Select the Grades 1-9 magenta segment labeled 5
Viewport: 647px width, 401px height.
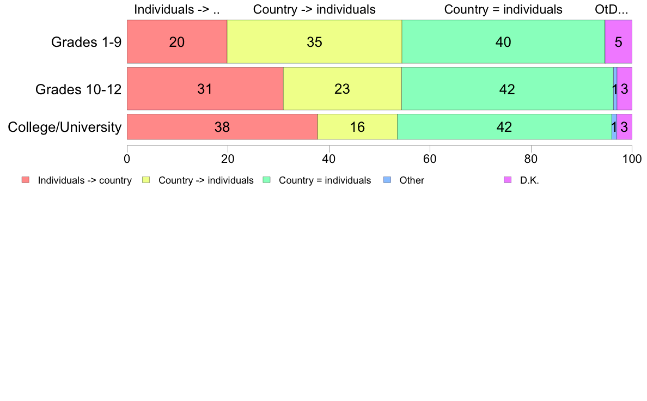click(x=619, y=42)
